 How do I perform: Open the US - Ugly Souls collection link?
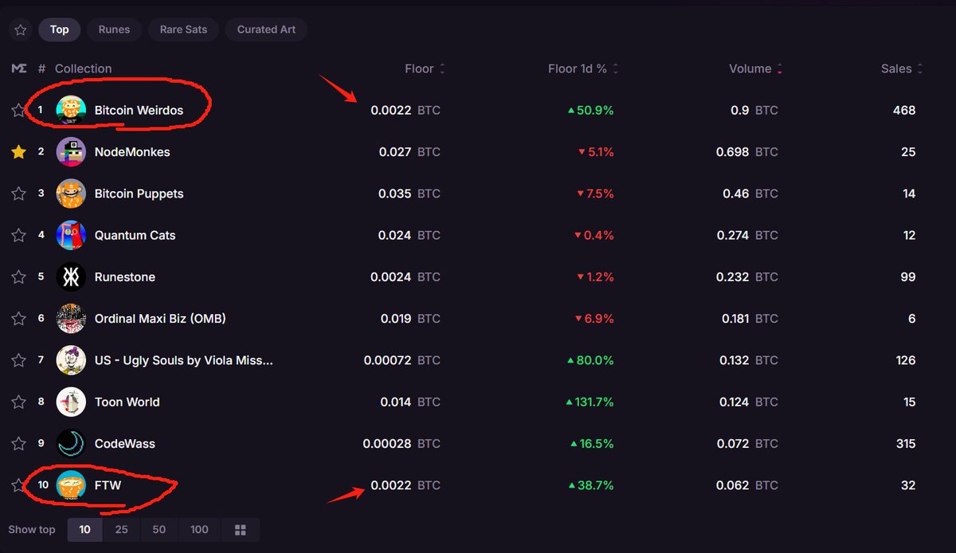183,360
